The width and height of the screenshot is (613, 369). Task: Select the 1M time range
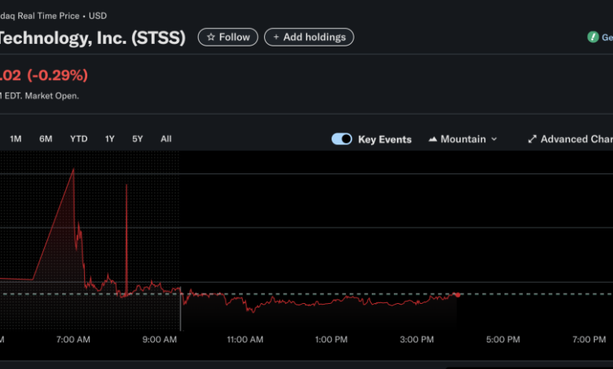pyautogui.click(x=16, y=139)
